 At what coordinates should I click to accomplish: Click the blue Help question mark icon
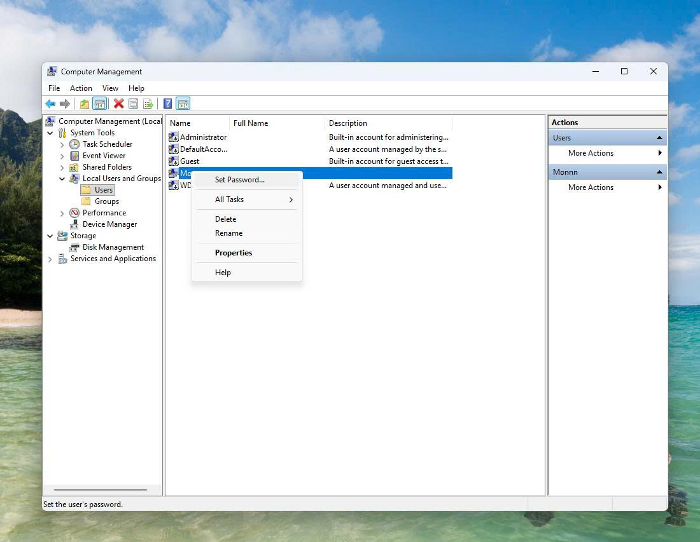pyautogui.click(x=167, y=104)
